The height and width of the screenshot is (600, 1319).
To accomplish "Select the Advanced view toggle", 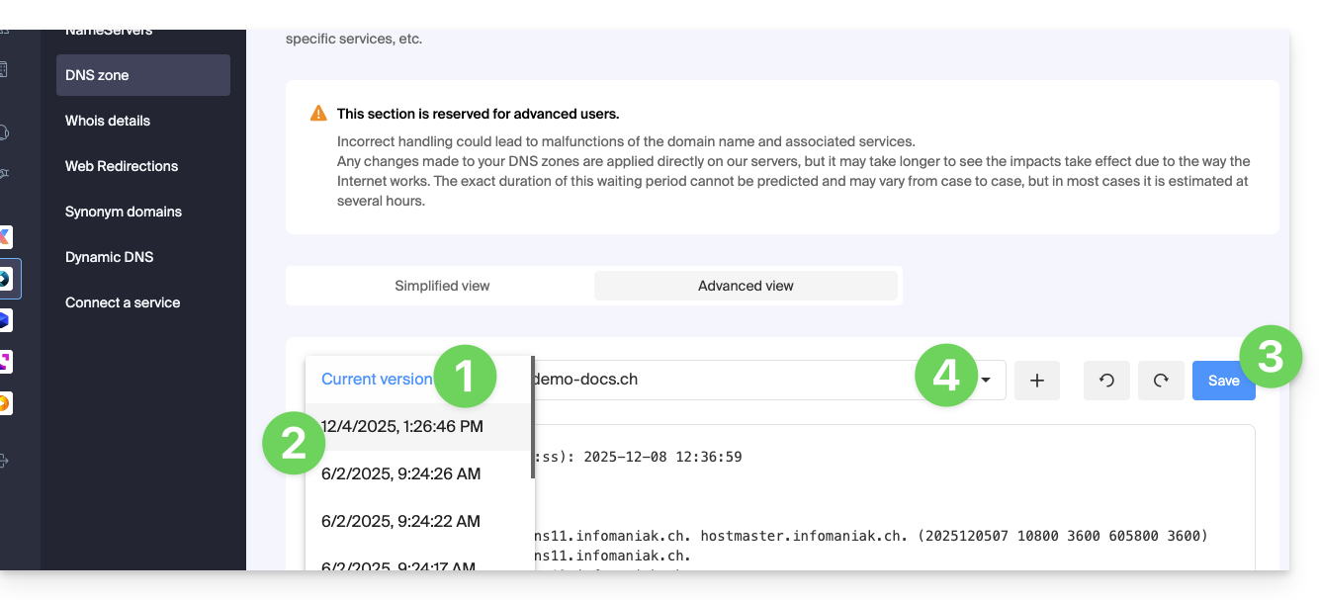I will pyautogui.click(x=746, y=286).
